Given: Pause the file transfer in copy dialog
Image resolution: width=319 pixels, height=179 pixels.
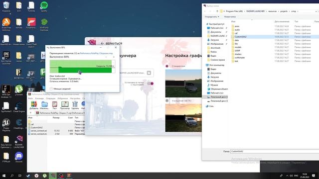Looking at the screenshot, I should click(106, 57).
